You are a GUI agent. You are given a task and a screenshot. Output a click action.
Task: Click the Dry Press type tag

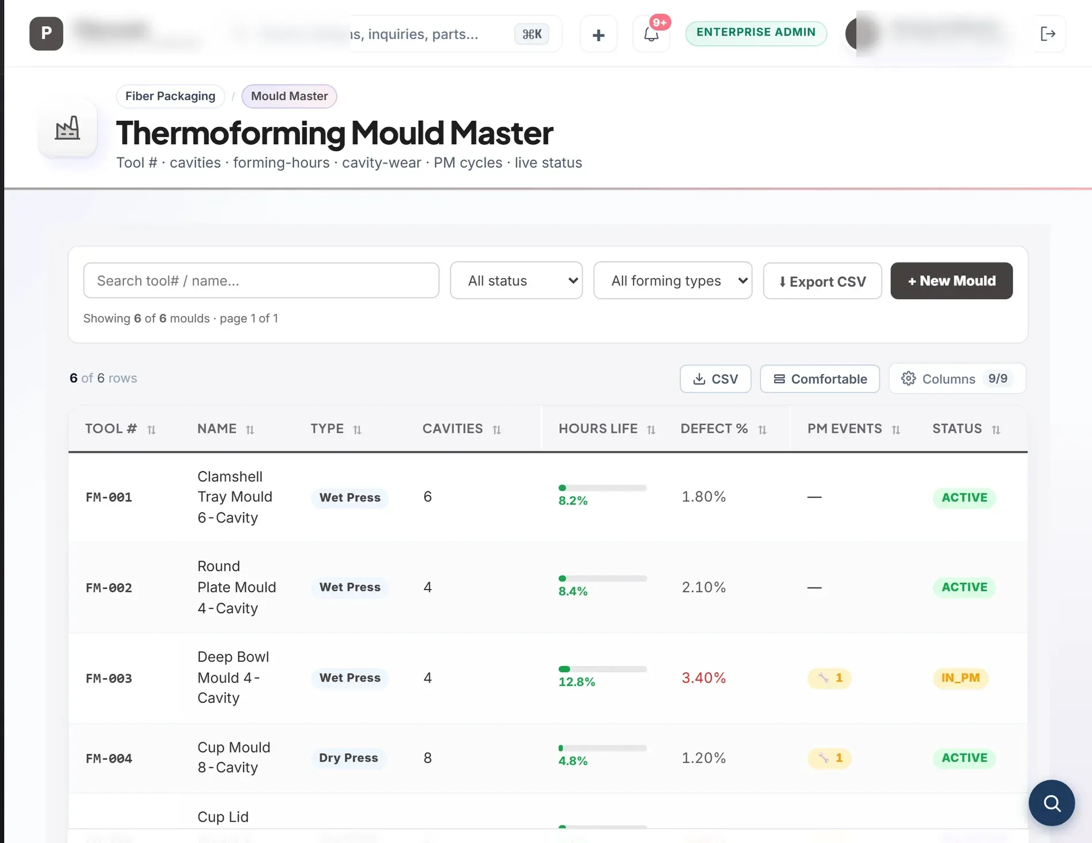(348, 758)
